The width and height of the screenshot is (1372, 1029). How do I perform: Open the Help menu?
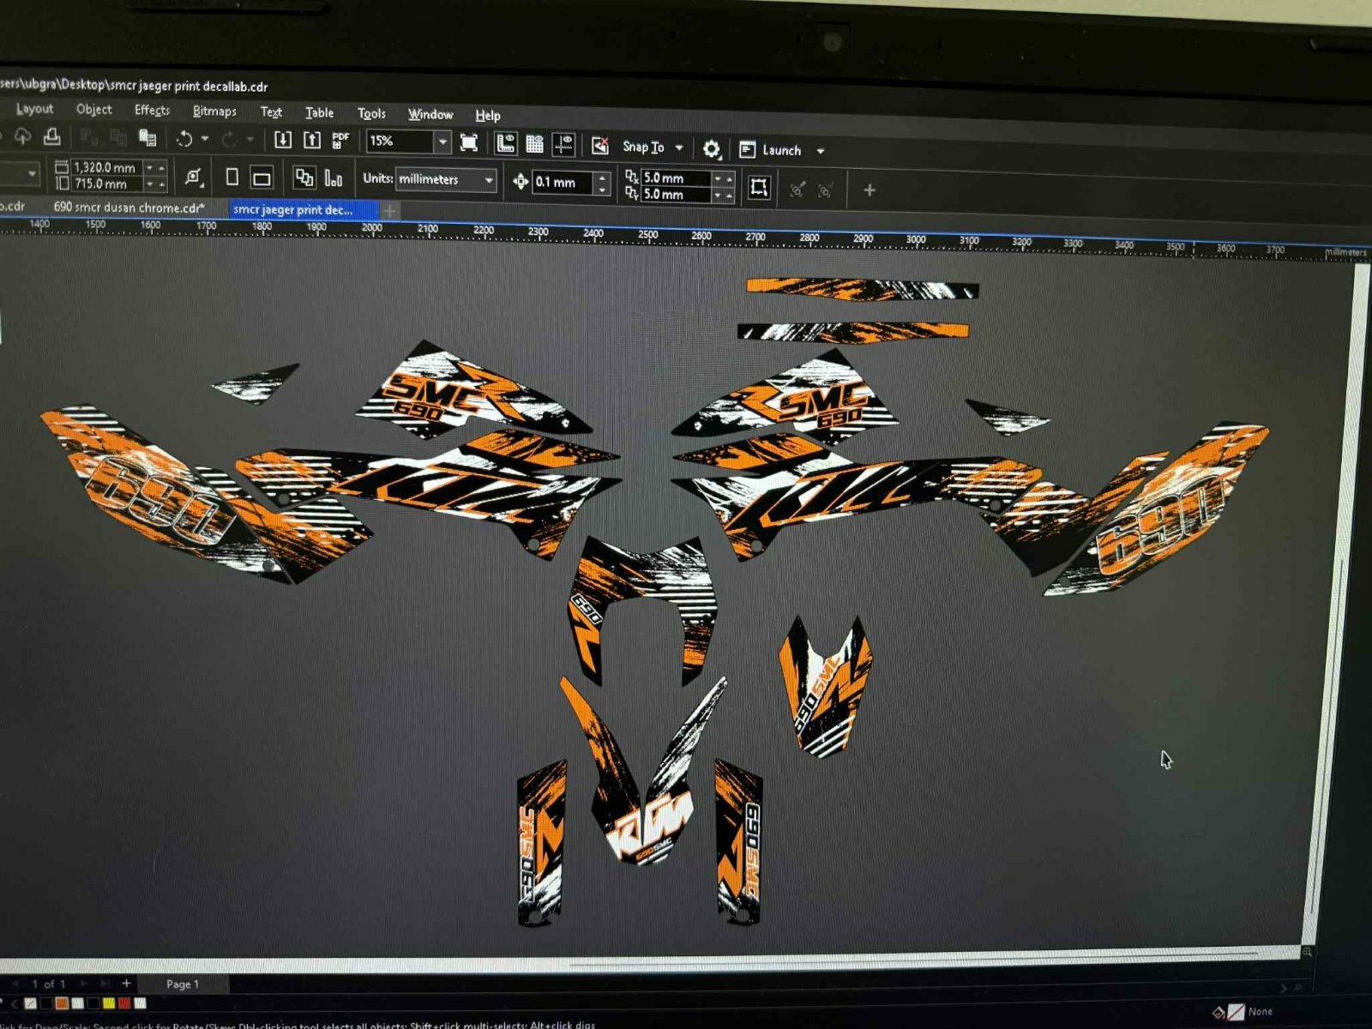(x=487, y=115)
